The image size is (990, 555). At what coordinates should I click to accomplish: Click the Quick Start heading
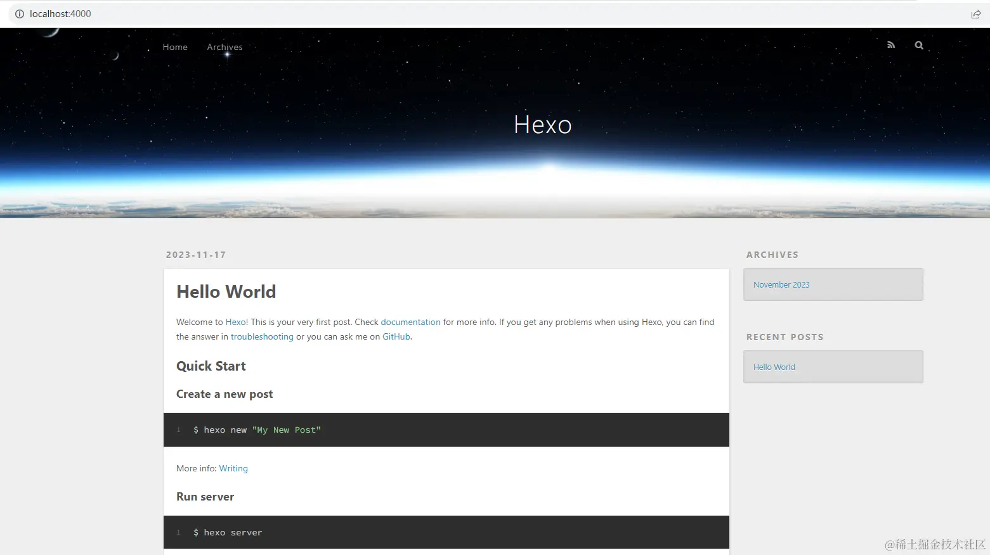pyautogui.click(x=211, y=366)
